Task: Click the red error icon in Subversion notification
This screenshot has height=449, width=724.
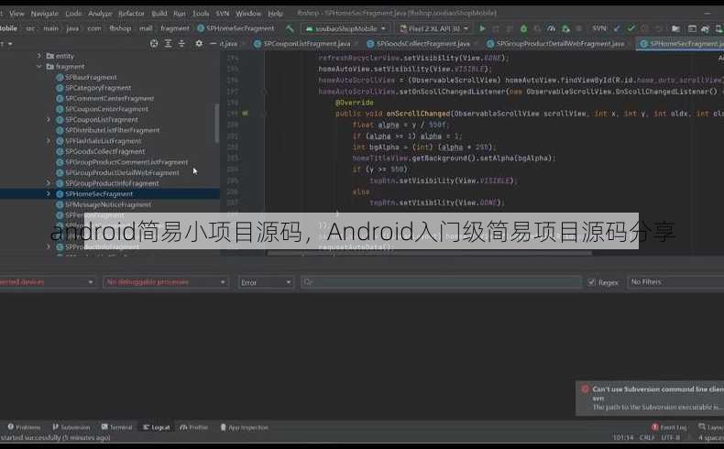Action: (585, 389)
